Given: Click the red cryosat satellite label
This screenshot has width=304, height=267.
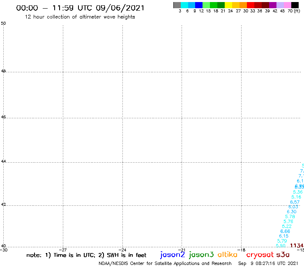Looking at the screenshot, I should click(x=260, y=255).
